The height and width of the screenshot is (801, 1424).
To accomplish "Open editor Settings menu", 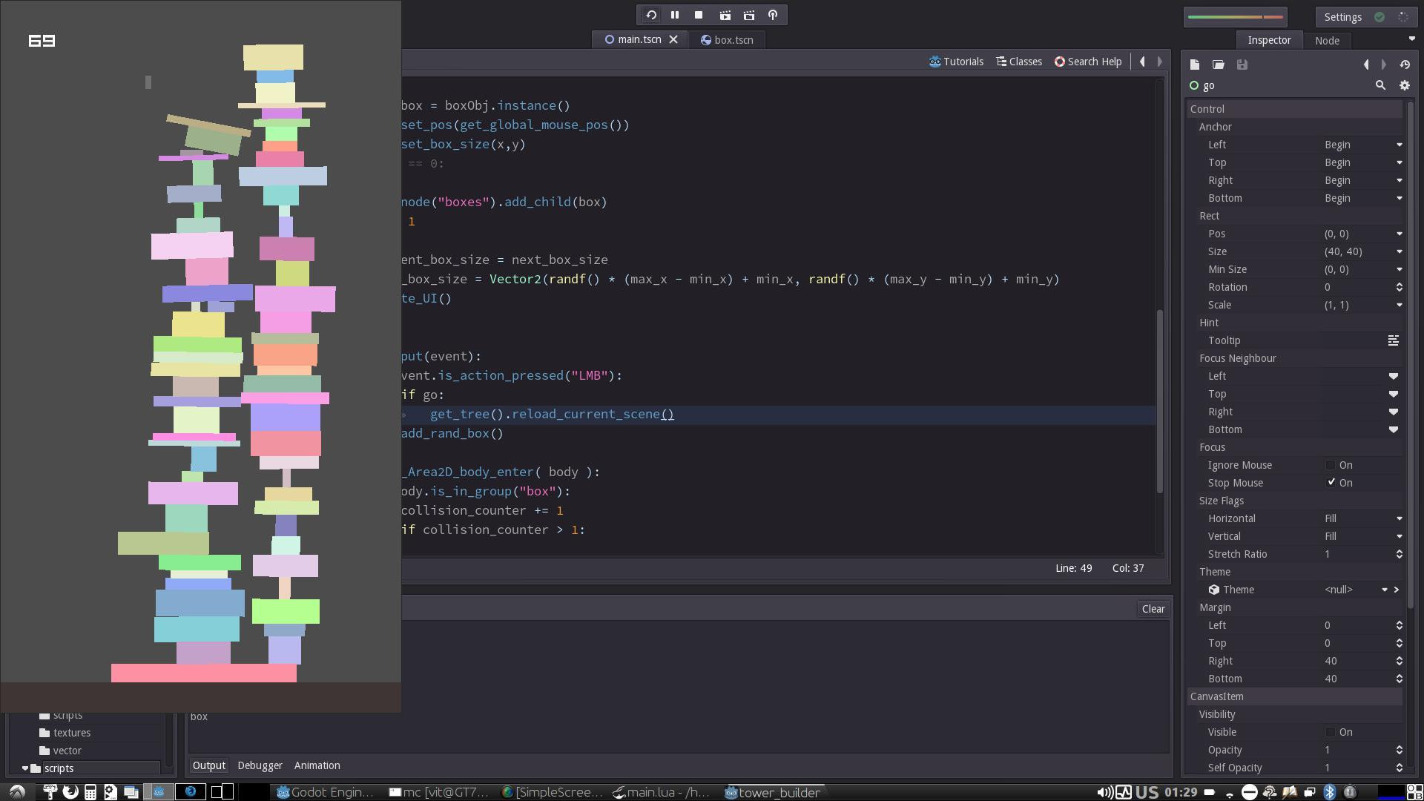I will point(1342,16).
